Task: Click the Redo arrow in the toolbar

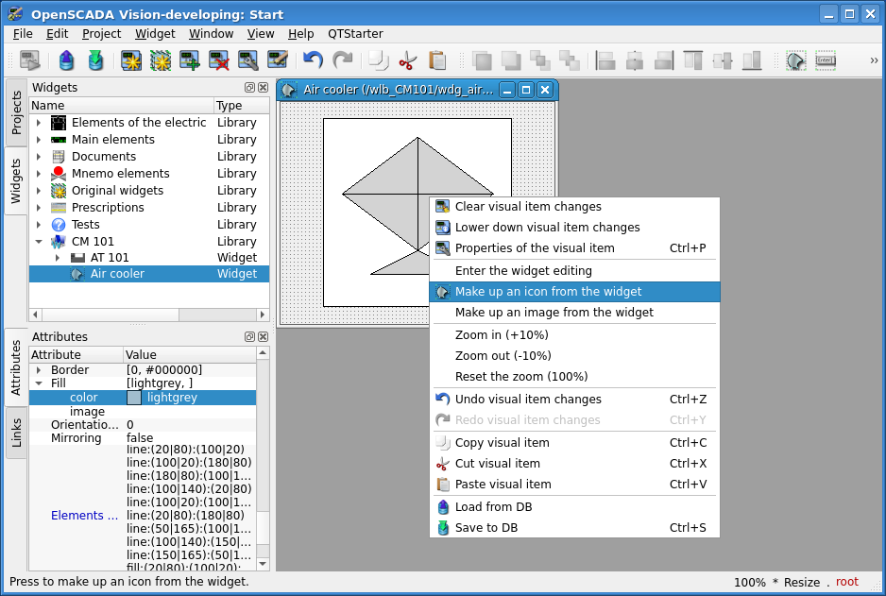Action: click(x=343, y=61)
